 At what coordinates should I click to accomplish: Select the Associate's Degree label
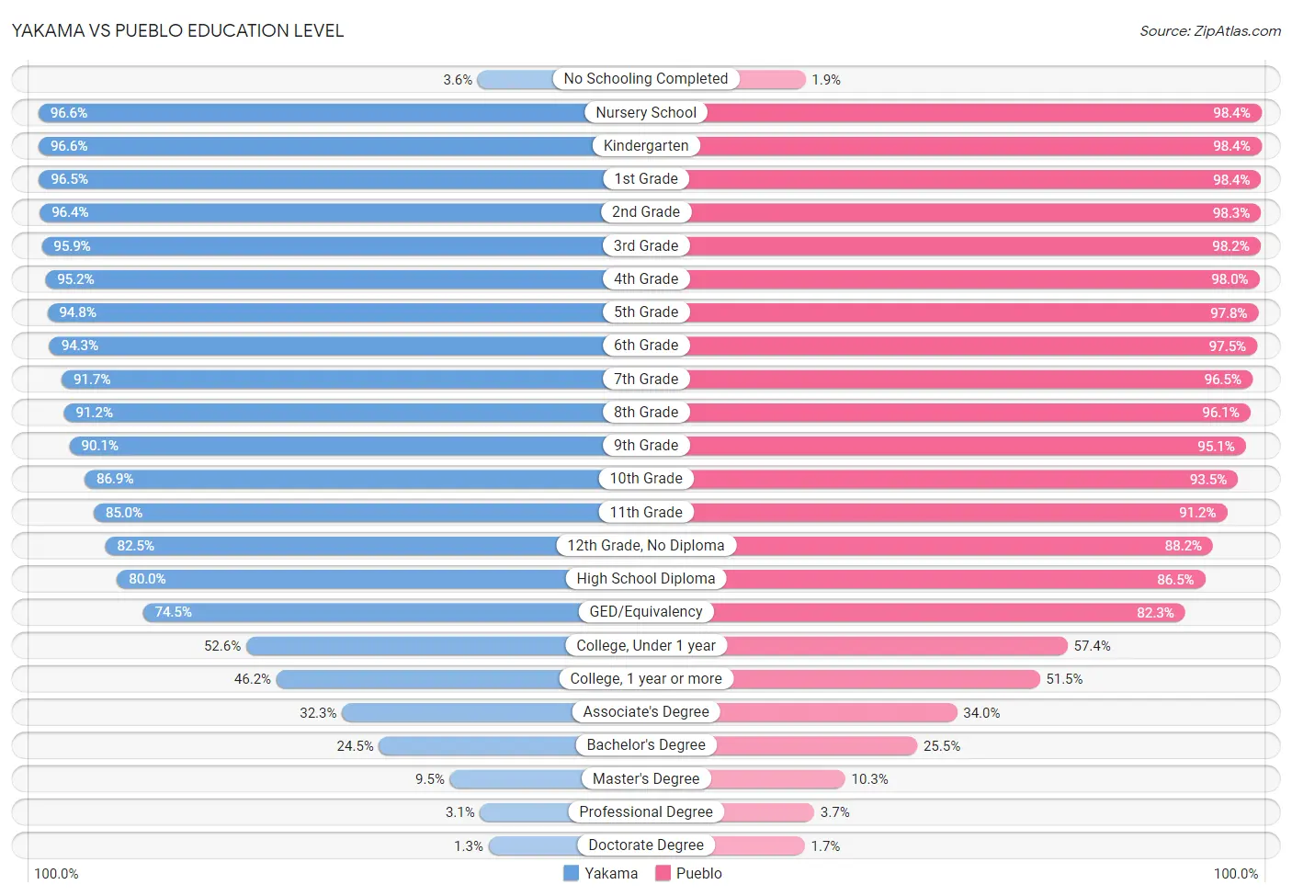pyautogui.click(x=646, y=711)
